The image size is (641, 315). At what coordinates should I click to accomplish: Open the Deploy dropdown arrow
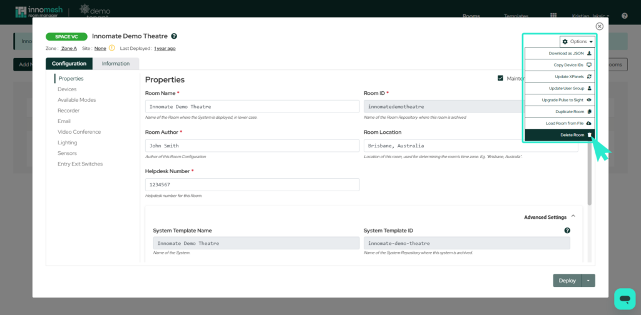pos(588,281)
